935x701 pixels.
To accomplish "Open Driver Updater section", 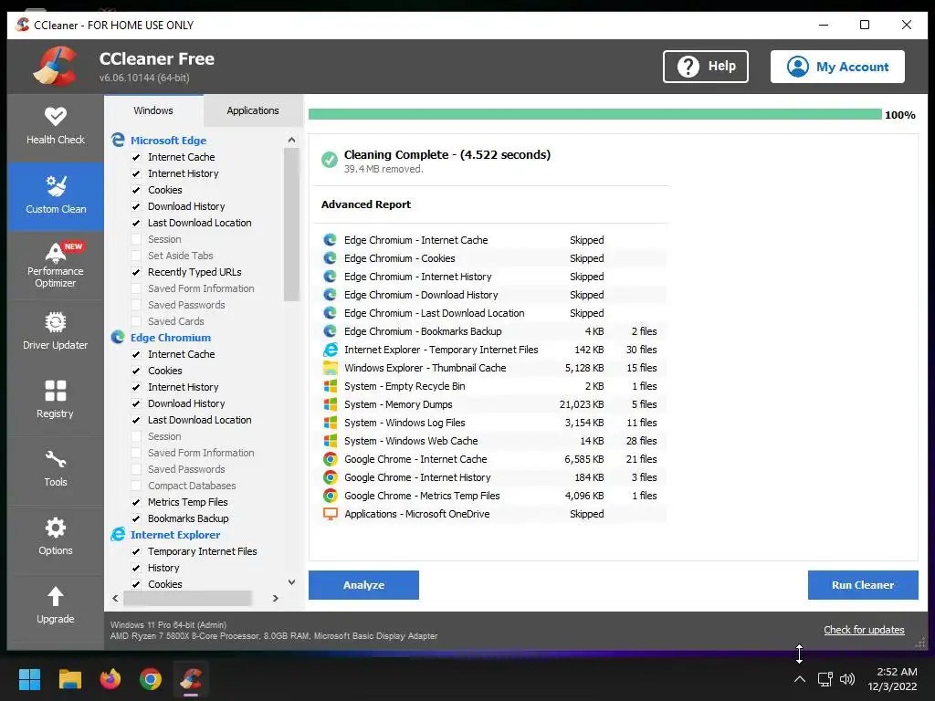I will tap(56, 332).
